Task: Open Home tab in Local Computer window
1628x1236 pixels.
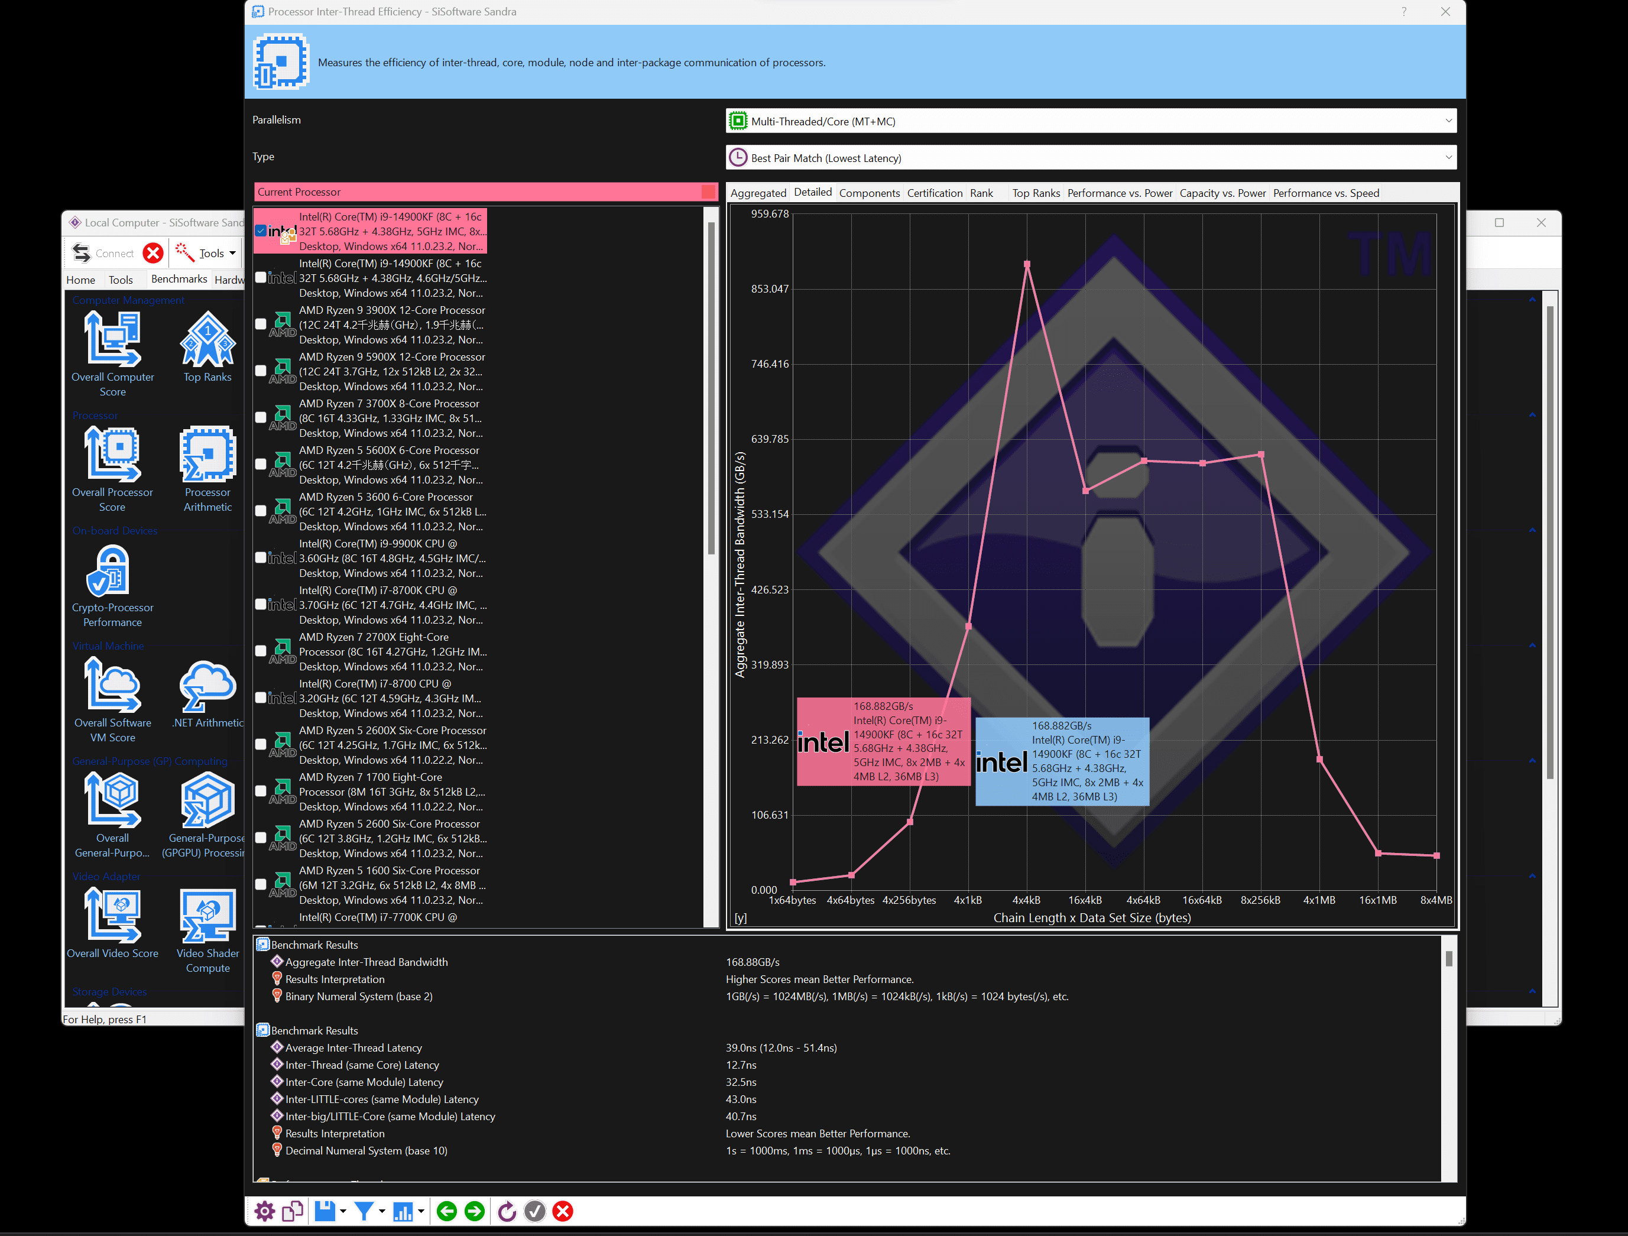Action: [x=80, y=280]
